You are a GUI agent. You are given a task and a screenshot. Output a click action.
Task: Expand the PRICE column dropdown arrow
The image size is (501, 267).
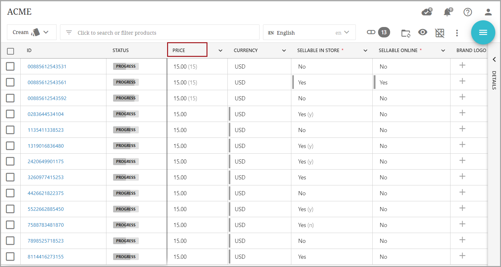(x=220, y=50)
